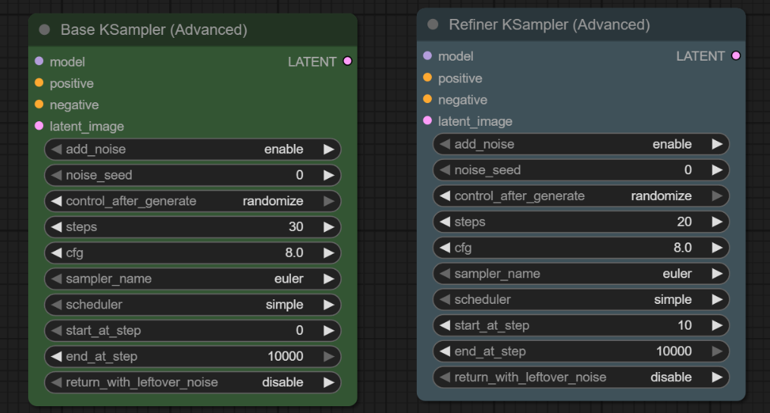Click the noise_seed value field in Base KSampler

pos(192,175)
